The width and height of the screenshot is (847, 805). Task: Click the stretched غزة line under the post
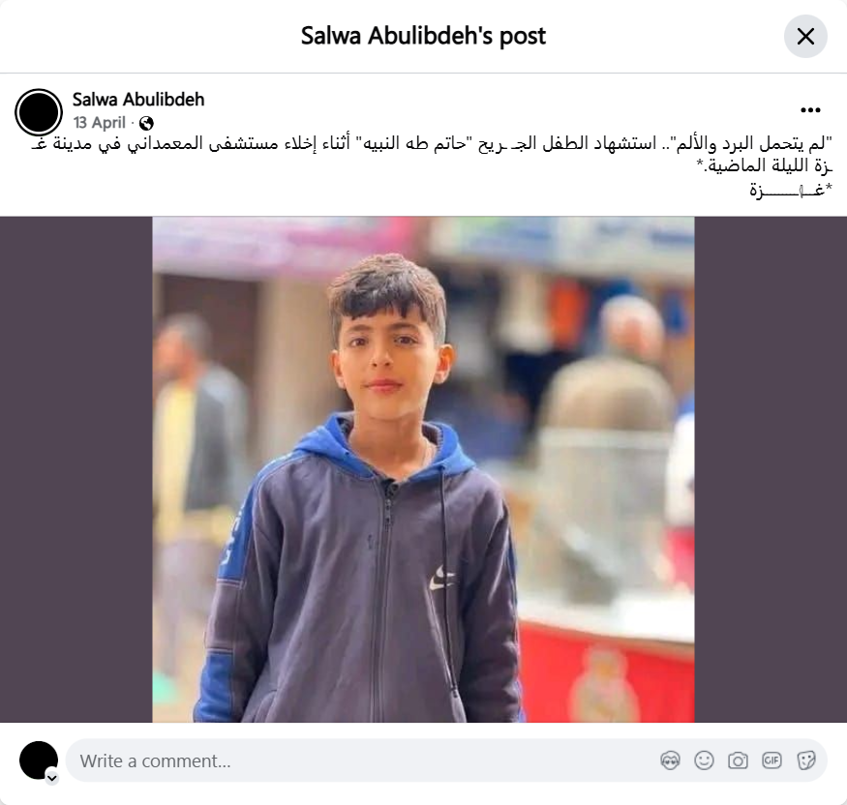point(791,190)
